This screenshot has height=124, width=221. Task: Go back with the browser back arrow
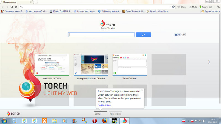coord(3,7)
